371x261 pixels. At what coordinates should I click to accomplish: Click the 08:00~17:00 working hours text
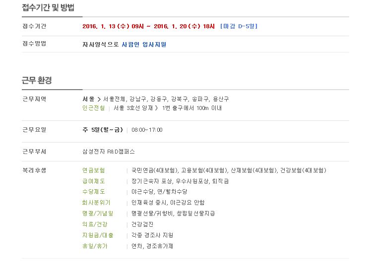tap(147, 130)
